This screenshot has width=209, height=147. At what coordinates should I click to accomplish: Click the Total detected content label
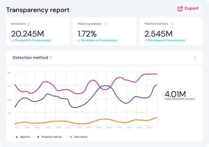(x=179, y=99)
